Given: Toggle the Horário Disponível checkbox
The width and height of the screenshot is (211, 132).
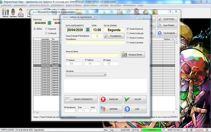Looking at the screenshot, I should pyautogui.click(x=128, y=29).
